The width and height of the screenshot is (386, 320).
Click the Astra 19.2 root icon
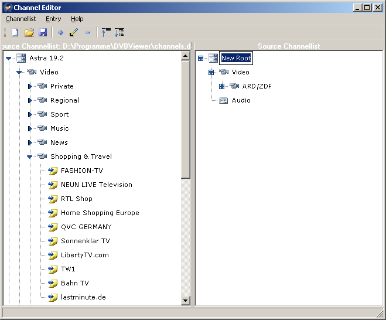(x=21, y=58)
